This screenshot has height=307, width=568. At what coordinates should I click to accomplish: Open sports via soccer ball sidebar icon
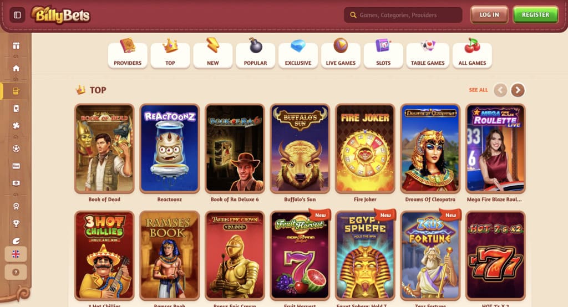tap(16, 149)
